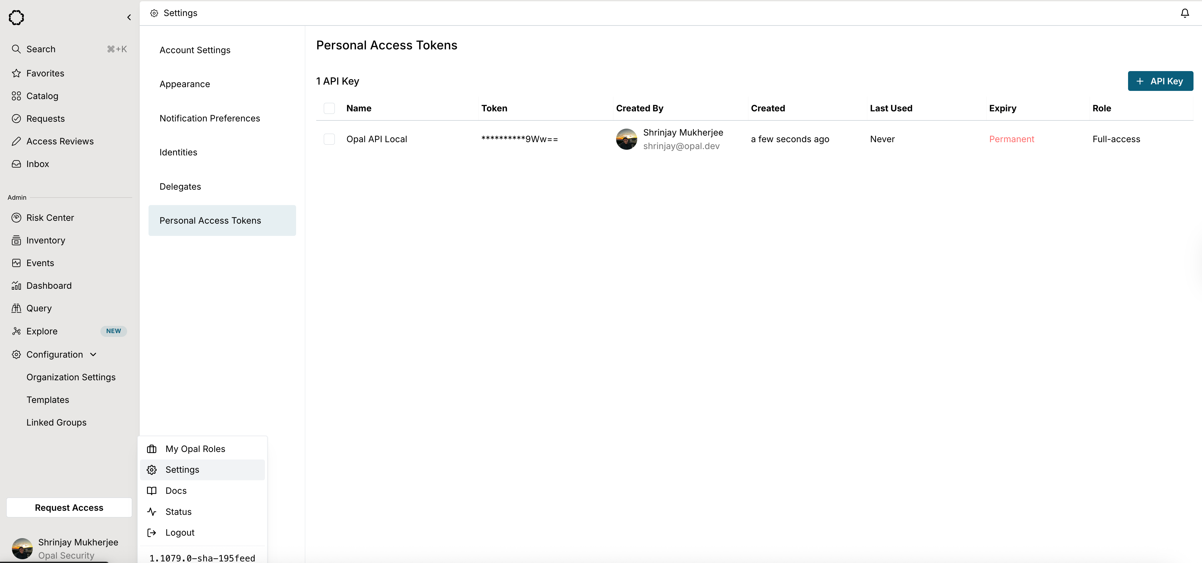Check the Opal API Local row checkbox

pos(329,139)
